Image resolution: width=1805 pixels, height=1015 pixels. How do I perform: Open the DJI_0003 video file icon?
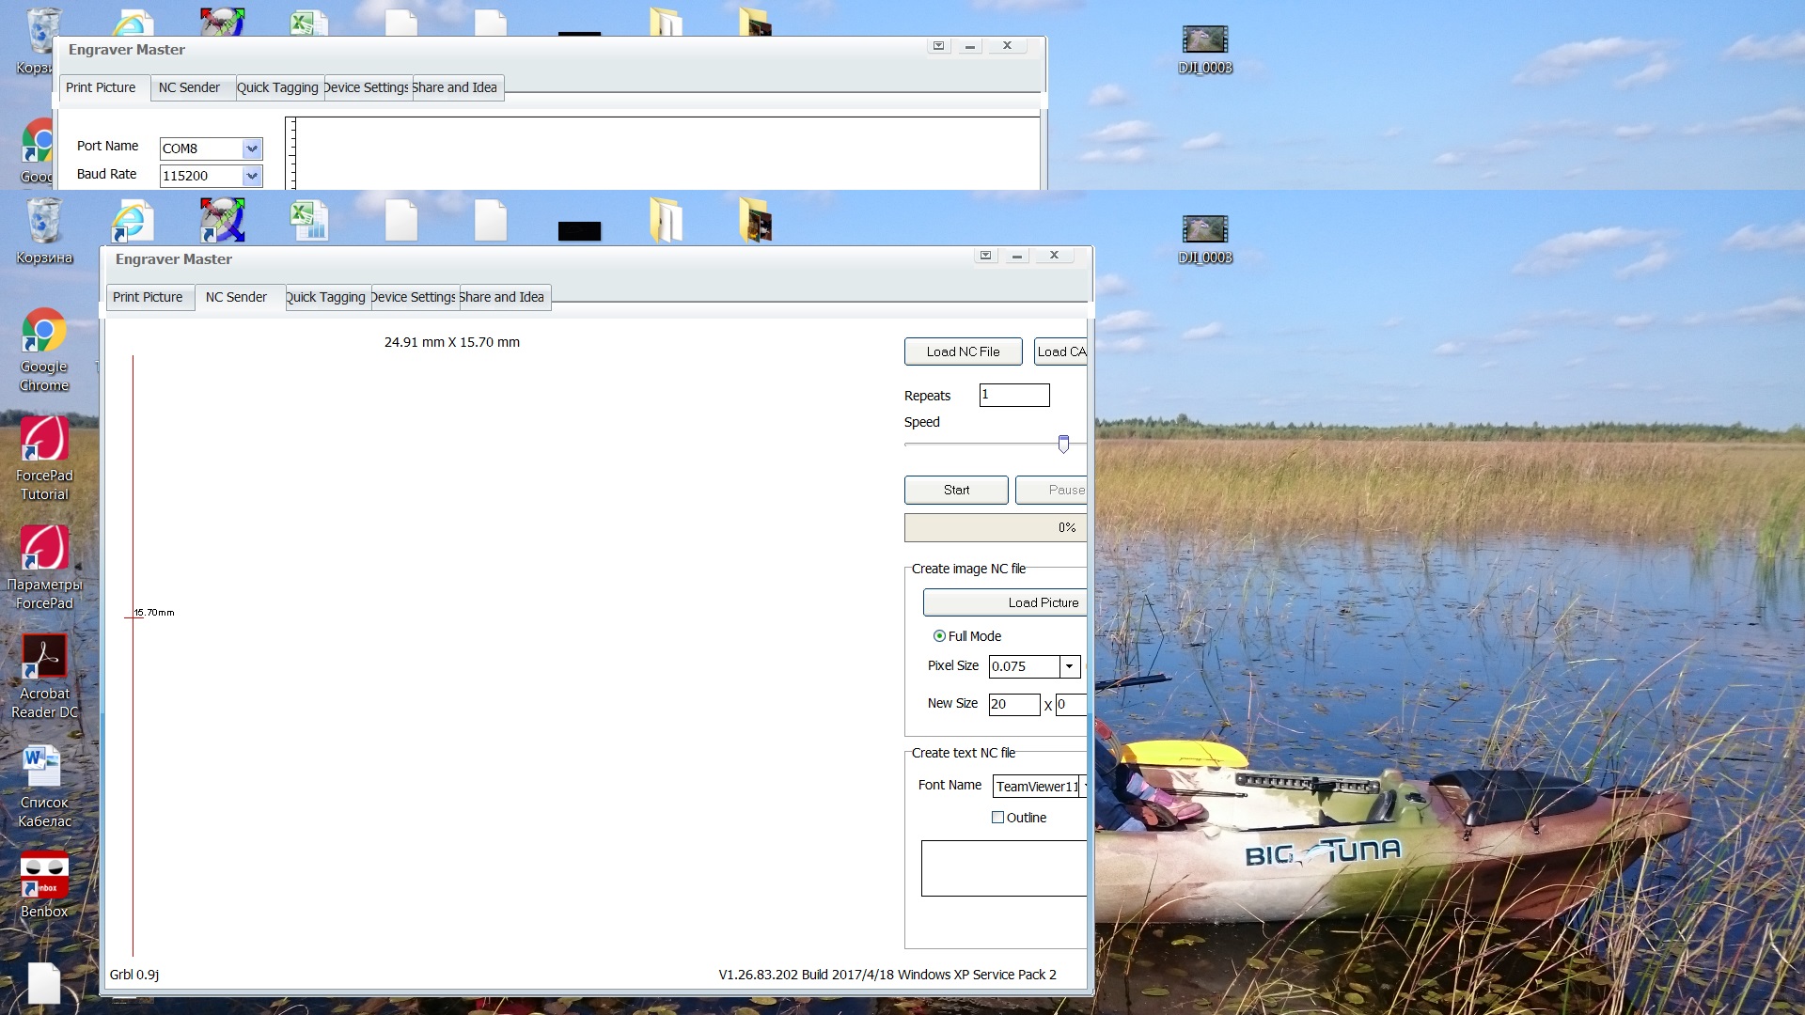(1204, 229)
